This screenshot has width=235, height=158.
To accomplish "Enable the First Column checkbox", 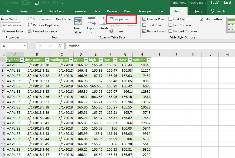I will [x=170, y=19].
